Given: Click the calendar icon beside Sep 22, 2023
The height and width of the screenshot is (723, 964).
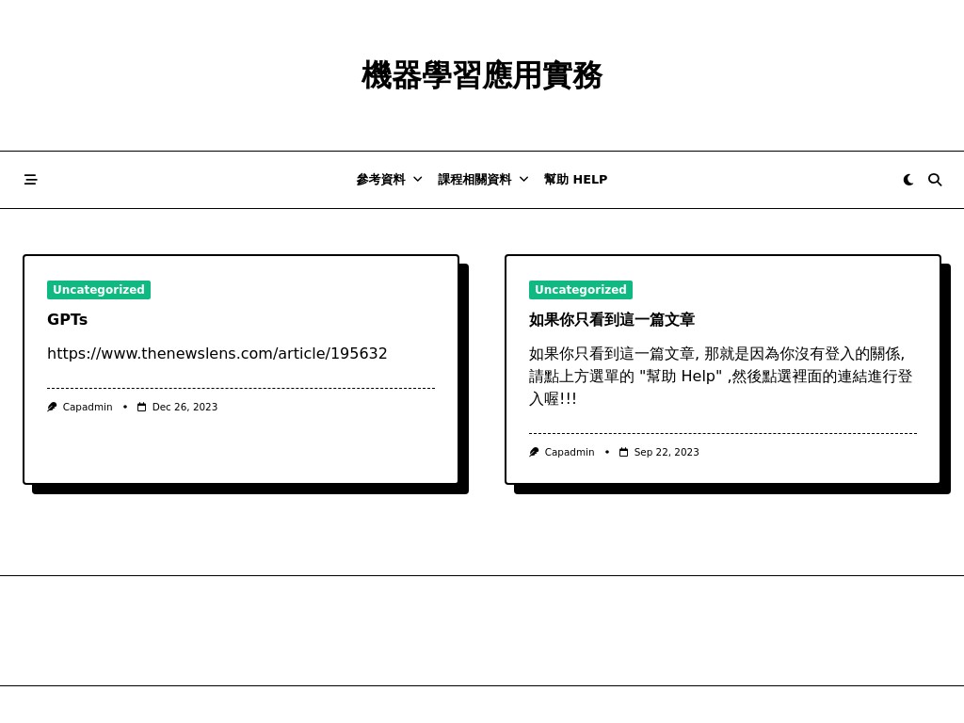Looking at the screenshot, I should 623,452.
